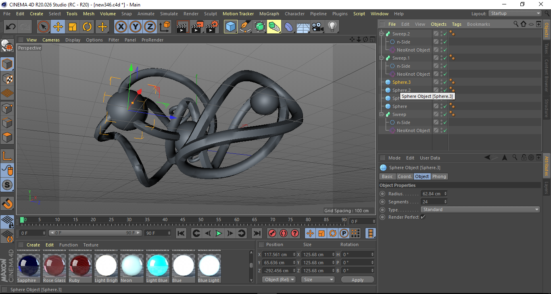The image size is (551, 294).
Task: Click the Coordinate System icon
Action: (x=165, y=27)
